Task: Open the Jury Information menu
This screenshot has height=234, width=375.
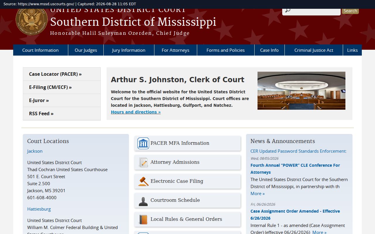Action: [x=129, y=50]
